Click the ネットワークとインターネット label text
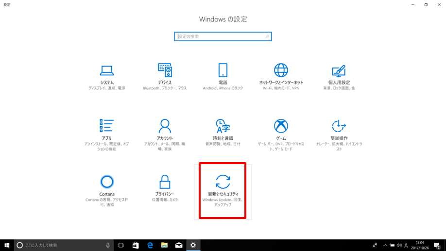Viewport: 446px width, 251px height. (x=281, y=83)
